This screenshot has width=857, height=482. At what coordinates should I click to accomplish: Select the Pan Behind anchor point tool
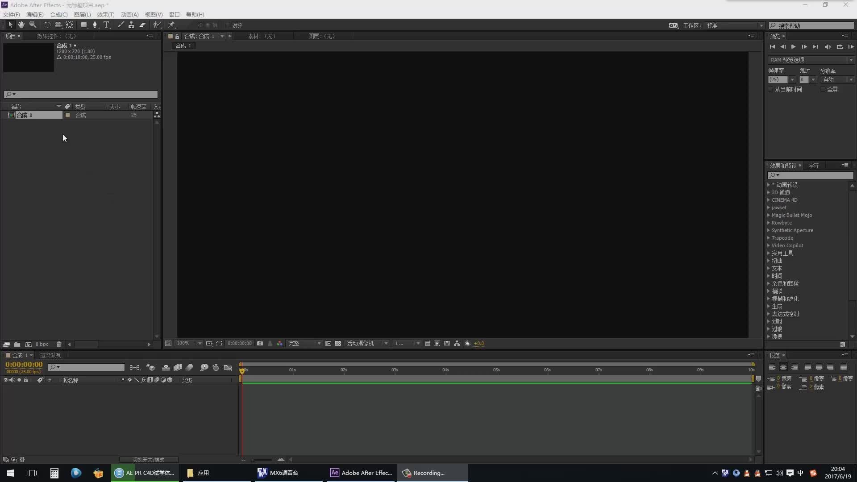coord(70,25)
